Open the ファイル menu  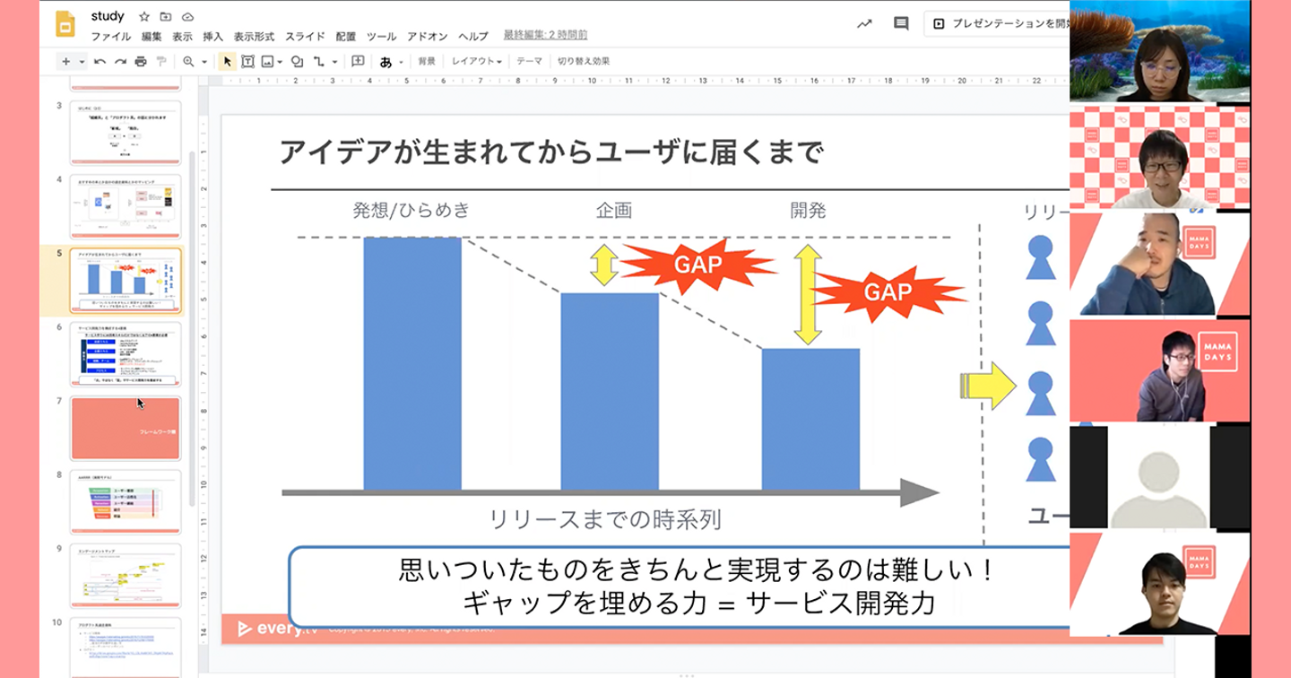click(x=110, y=37)
